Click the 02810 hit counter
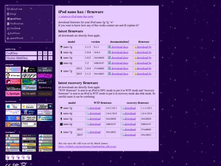Image resolution: width=221 pixels, height=166 pixels. (18, 157)
